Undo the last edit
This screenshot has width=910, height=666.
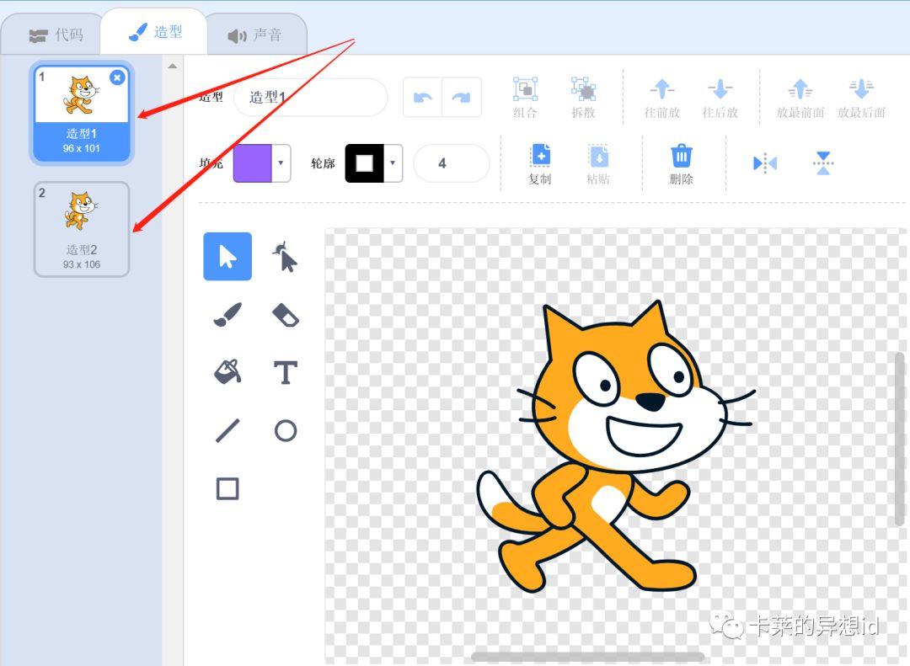pos(422,97)
